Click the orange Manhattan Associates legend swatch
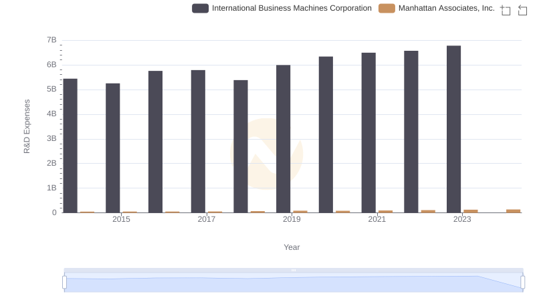 [387, 8]
